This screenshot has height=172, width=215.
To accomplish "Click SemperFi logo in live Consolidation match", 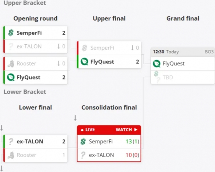I will coord(83,142).
